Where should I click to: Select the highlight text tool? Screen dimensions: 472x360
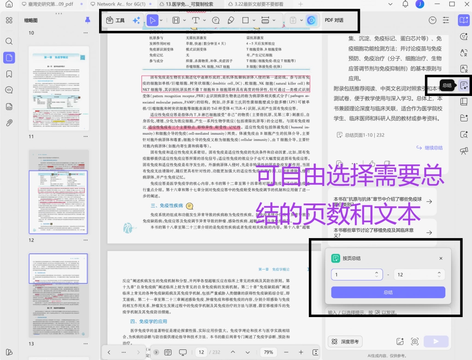coord(176,20)
